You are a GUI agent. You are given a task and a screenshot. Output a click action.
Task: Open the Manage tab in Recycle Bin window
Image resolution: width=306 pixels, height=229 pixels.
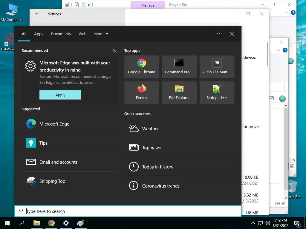point(148,5)
